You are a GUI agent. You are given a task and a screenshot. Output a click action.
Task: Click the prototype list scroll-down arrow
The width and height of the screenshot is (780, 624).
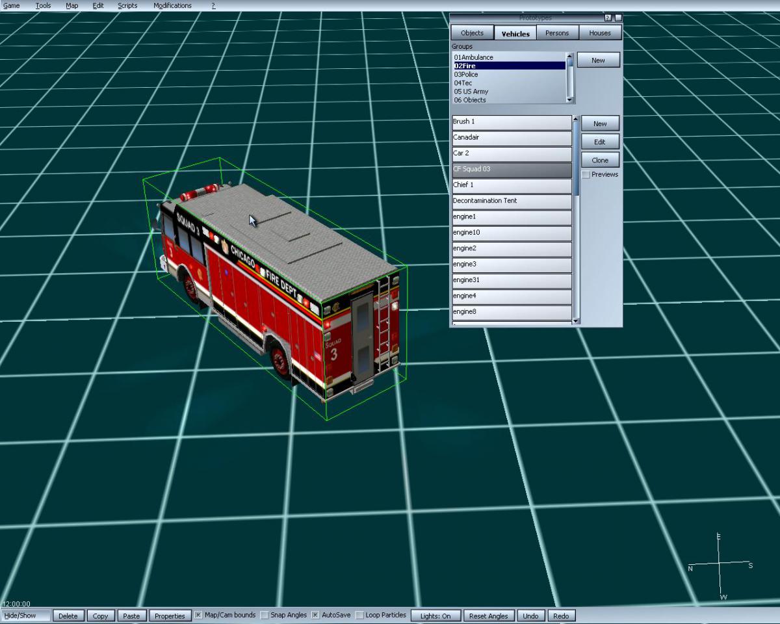pyautogui.click(x=575, y=321)
